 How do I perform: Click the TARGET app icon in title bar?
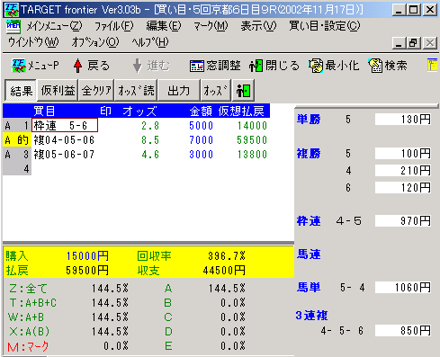12,10
